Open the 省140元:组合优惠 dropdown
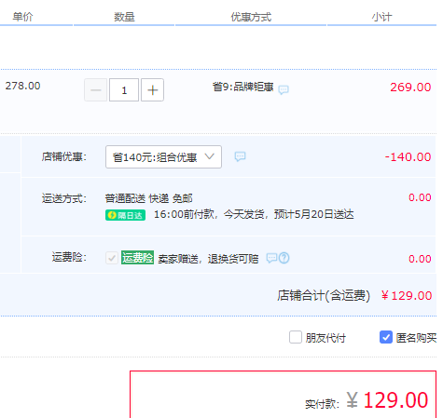Image resolution: width=443 pixels, height=418 pixels. [x=163, y=157]
